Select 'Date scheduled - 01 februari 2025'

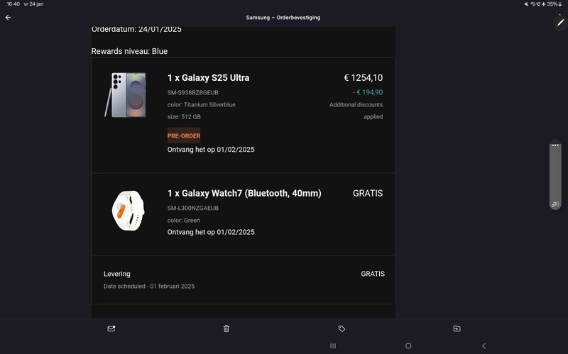pyautogui.click(x=149, y=287)
